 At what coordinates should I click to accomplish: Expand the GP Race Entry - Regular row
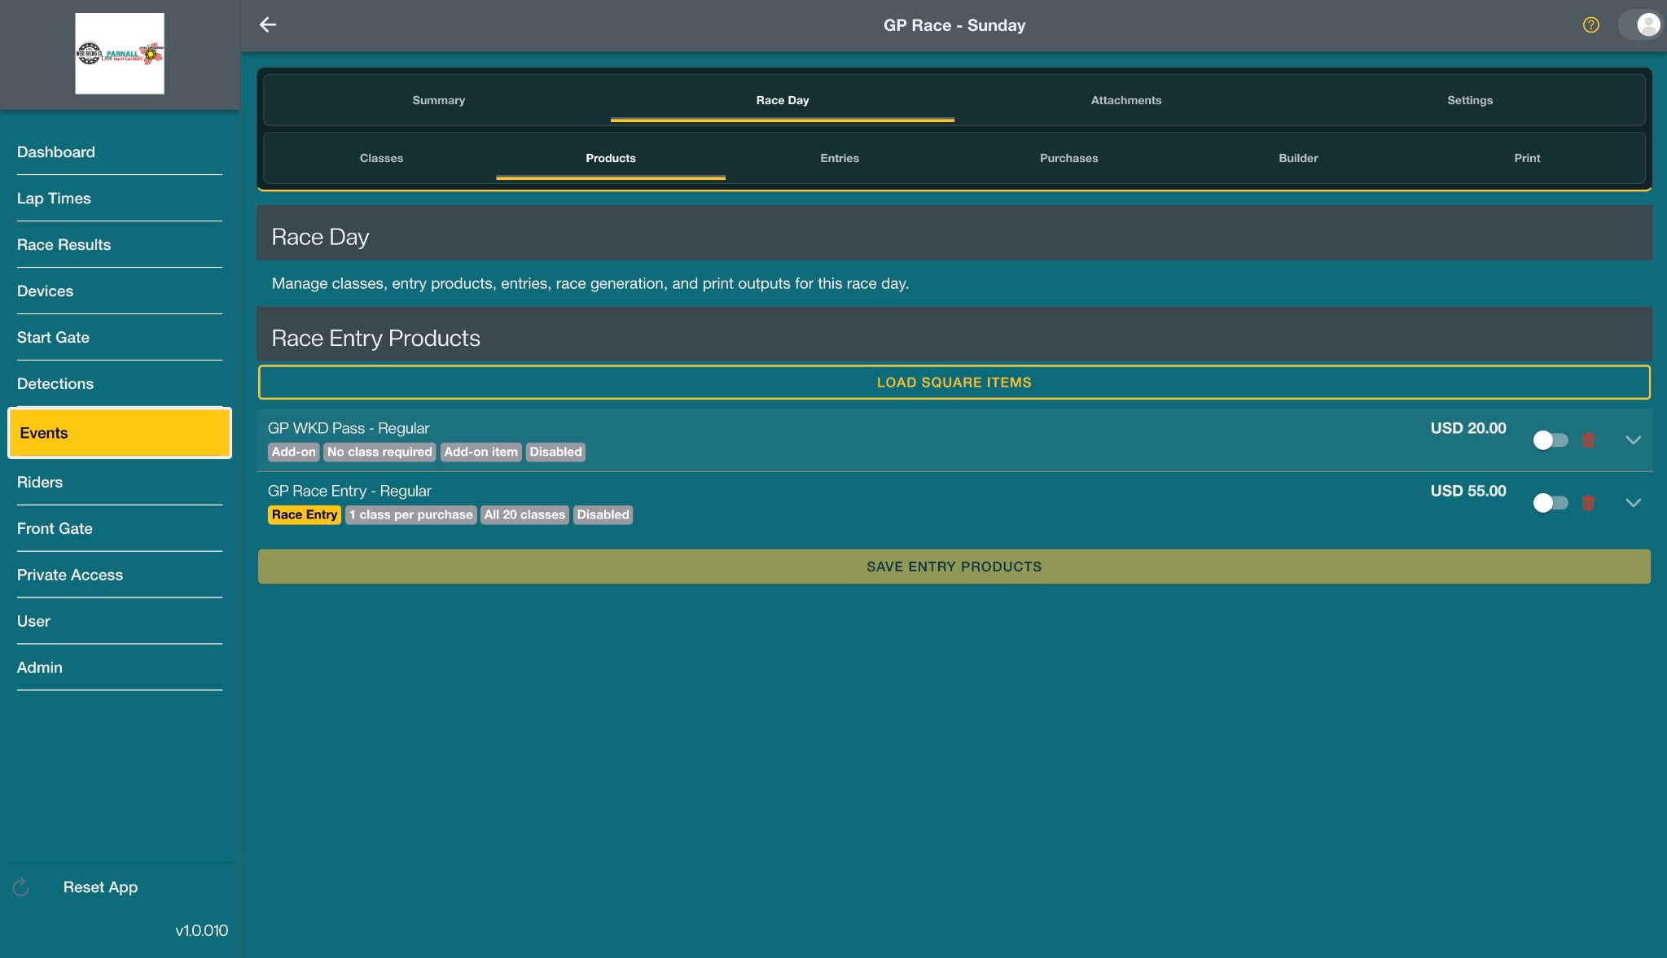coord(1633,503)
